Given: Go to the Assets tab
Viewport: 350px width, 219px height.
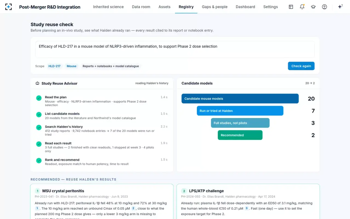Looking at the screenshot, I should coord(164,7).
